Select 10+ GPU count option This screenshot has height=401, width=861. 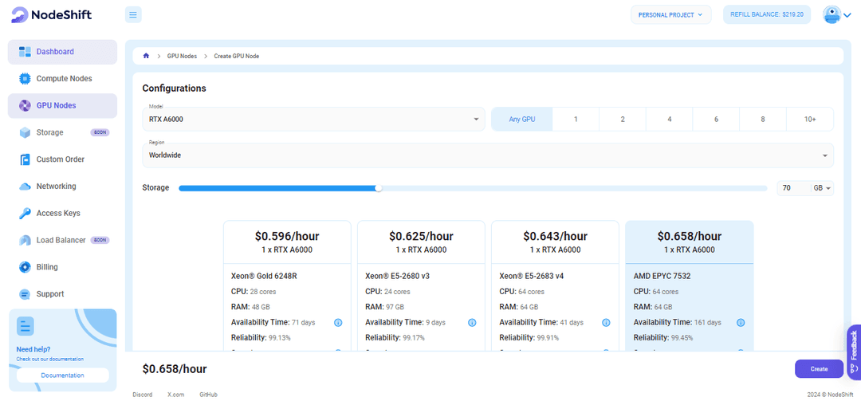click(x=810, y=120)
